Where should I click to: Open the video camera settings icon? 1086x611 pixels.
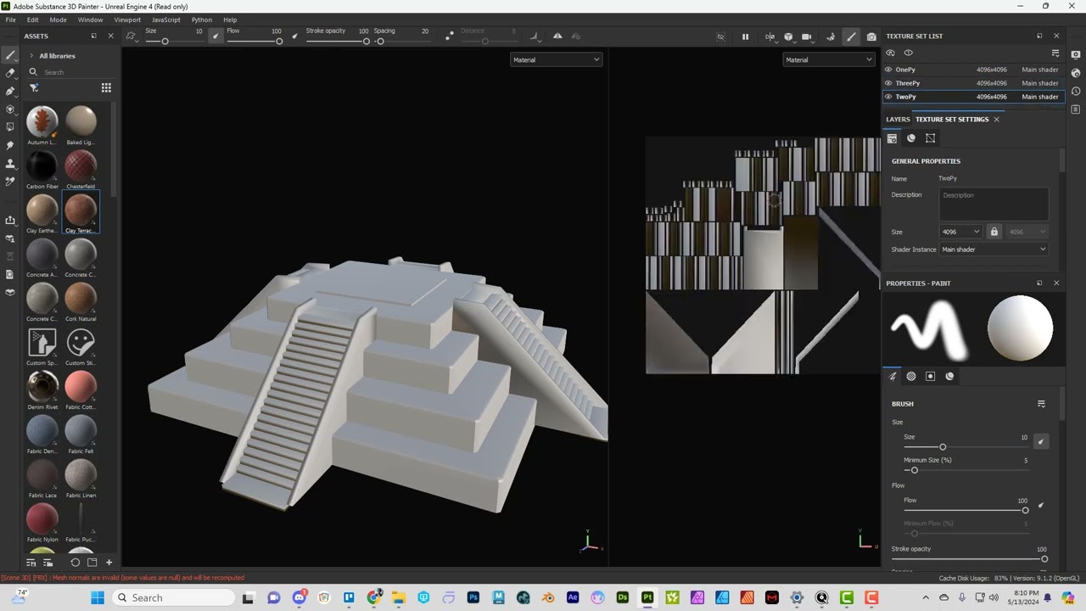(x=807, y=36)
